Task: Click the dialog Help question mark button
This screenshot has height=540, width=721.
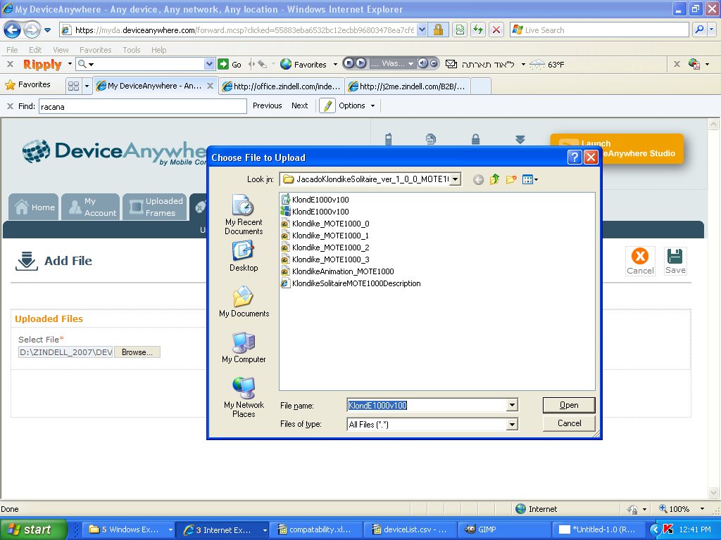Action: point(575,157)
